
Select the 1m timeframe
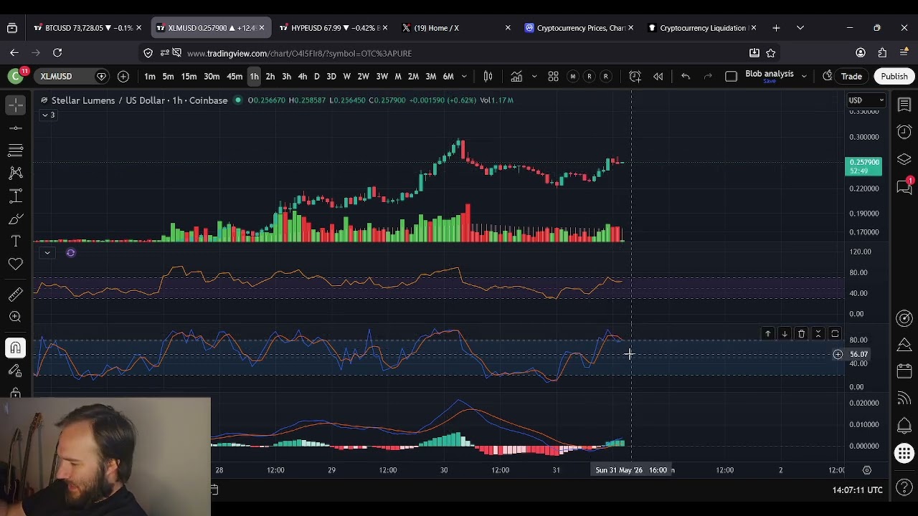(x=149, y=76)
